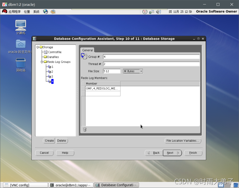The width and height of the screenshot is (239, 188).
Task: Click the VNC logo icon in title bar
Action: coord(4,4)
